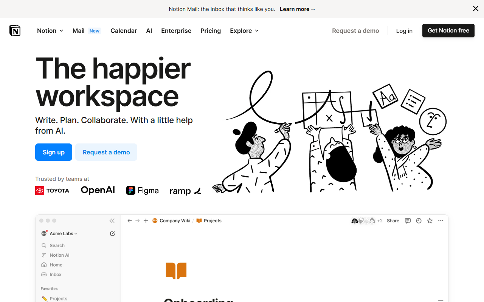The width and height of the screenshot is (484, 302).
Task: Click the Figma logo
Action: tap(143, 191)
